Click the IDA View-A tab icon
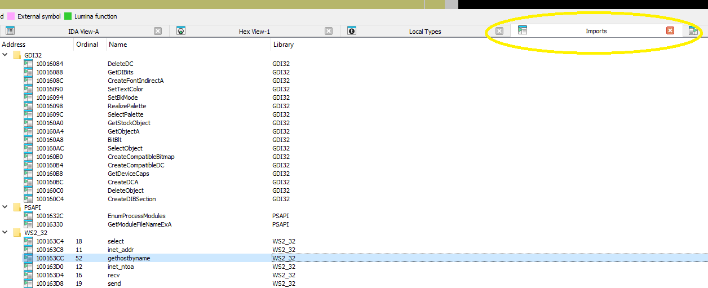Viewport: 708px width, 288px height. coord(10,31)
